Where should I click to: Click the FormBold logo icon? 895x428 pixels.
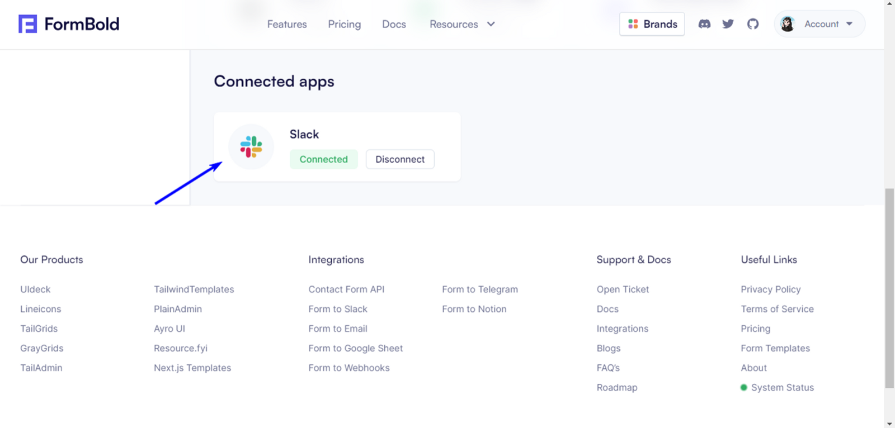coord(27,24)
